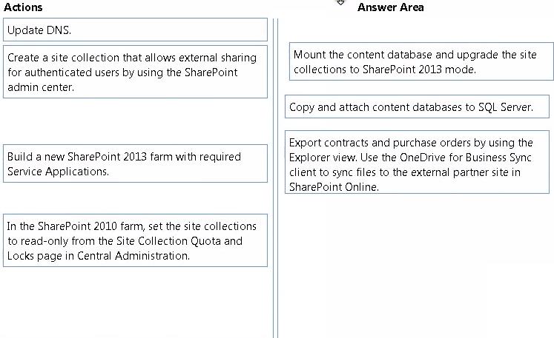Click the external sharing site collection action
The width and height of the screenshot is (554, 338).
[135, 72]
